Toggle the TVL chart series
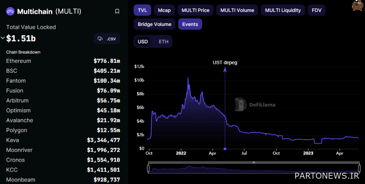Screen dimensions: 365x184 pyautogui.click(x=142, y=10)
